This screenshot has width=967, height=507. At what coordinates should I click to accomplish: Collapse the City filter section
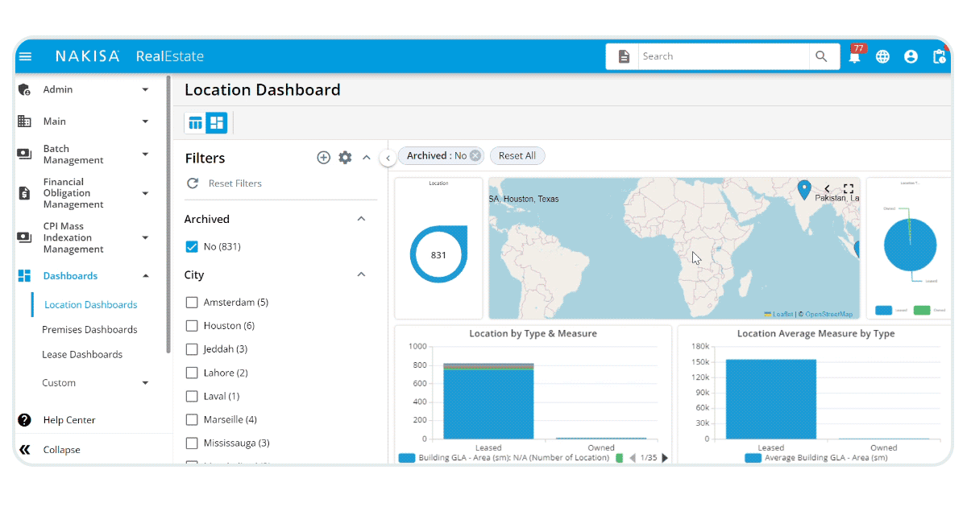(x=362, y=274)
